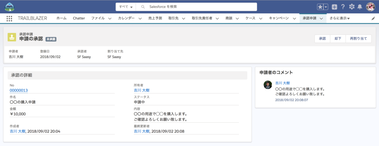Expand the ファイル tab chevron
Viewport: 379px width, 146px height.
(x=110, y=18)
